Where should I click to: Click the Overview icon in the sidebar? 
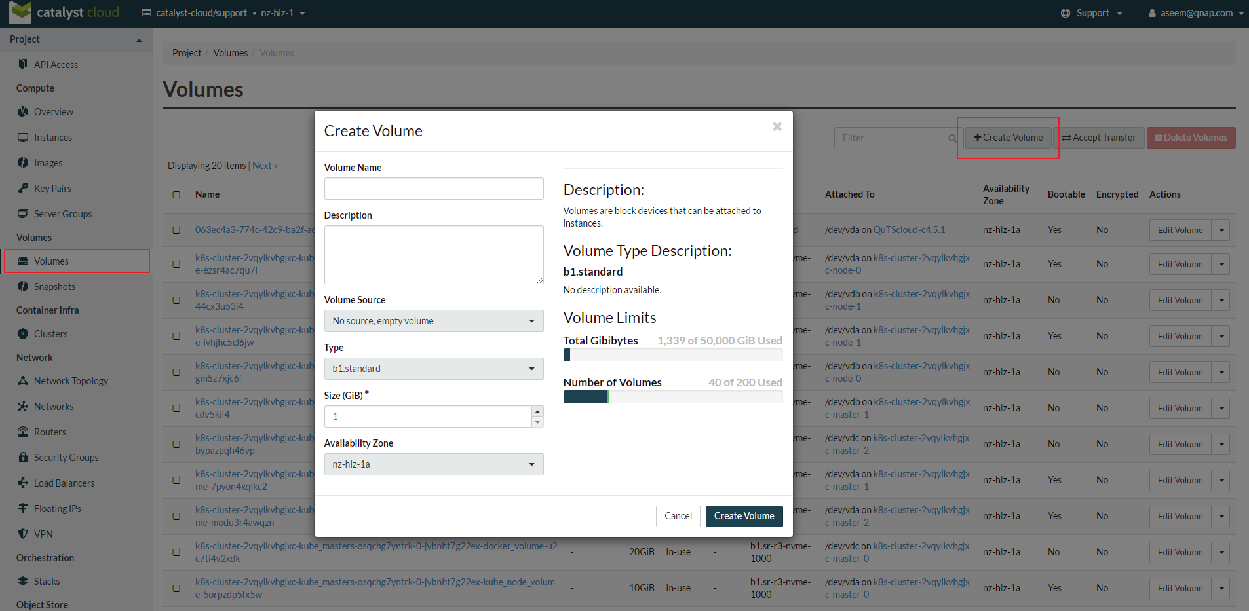pos(23,112)
